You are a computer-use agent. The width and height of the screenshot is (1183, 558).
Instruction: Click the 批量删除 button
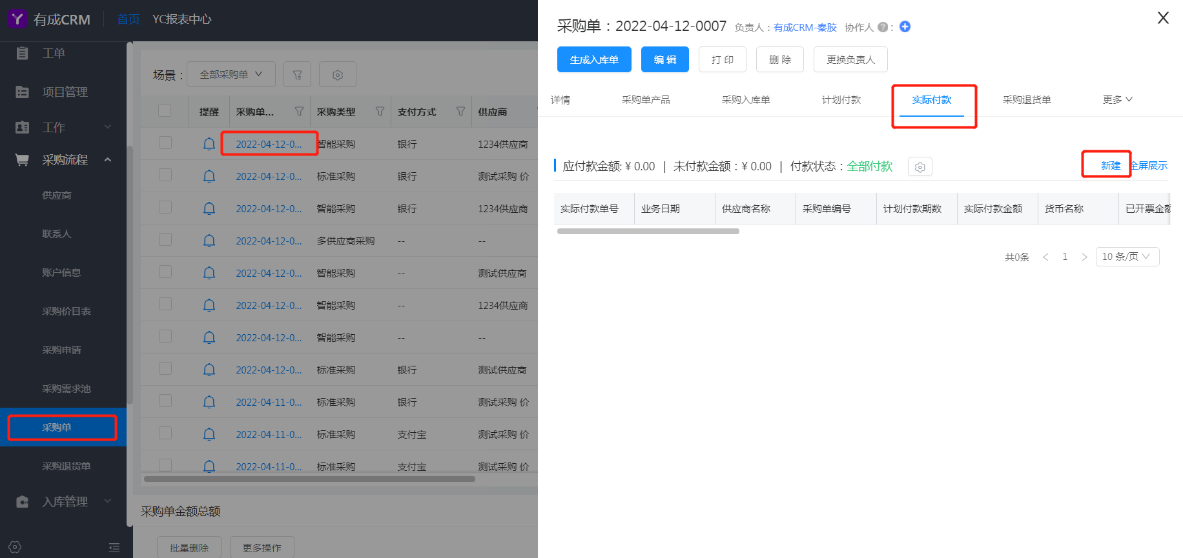[x=189, y=547]
